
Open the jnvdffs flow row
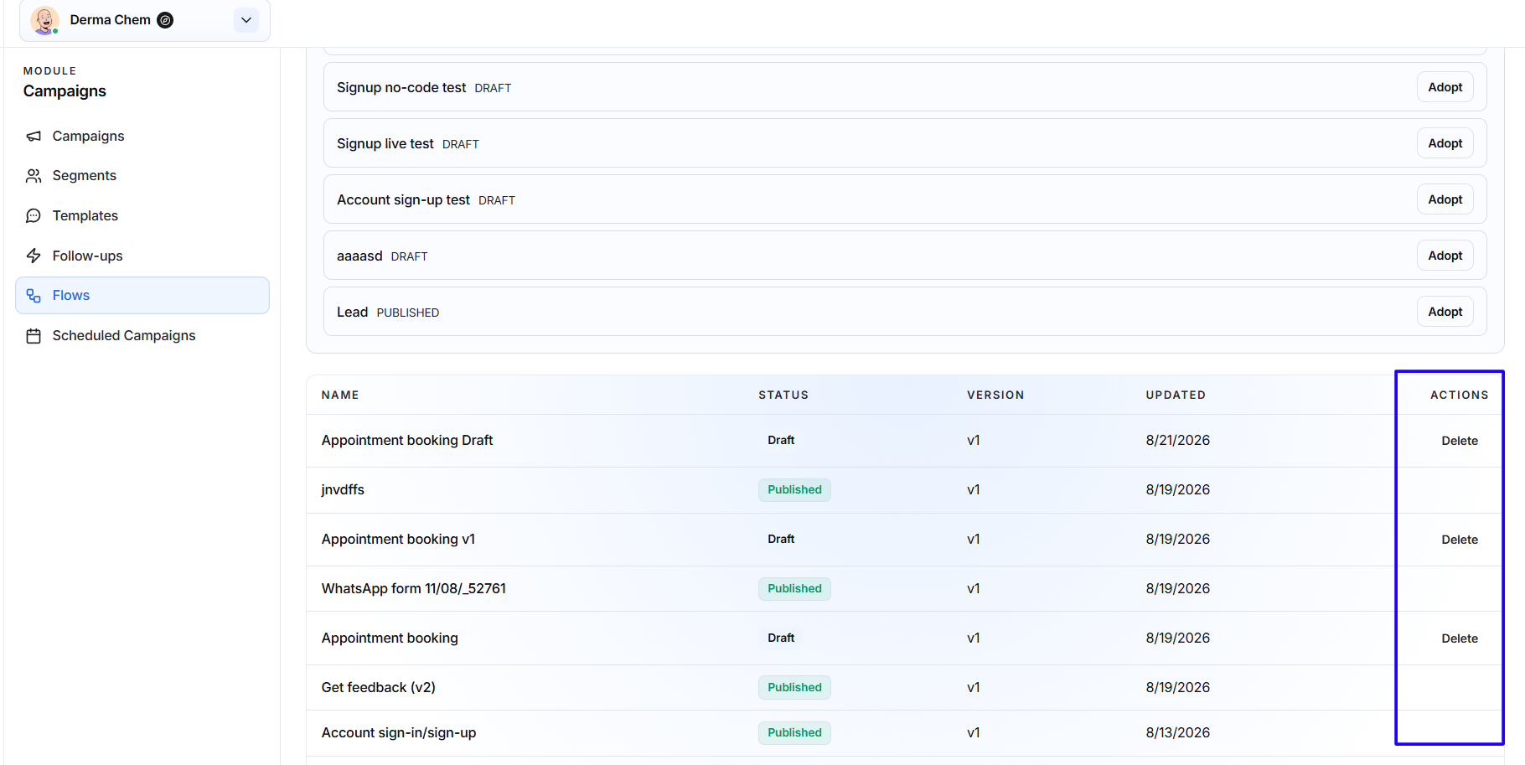(x=905, y=490)
